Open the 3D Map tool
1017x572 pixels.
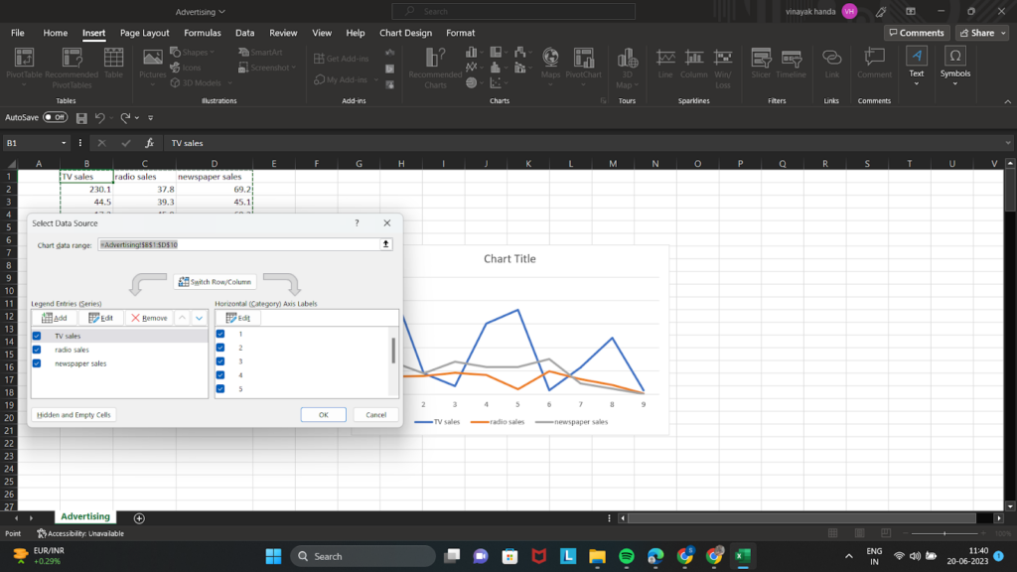click(x=627, y=68)
